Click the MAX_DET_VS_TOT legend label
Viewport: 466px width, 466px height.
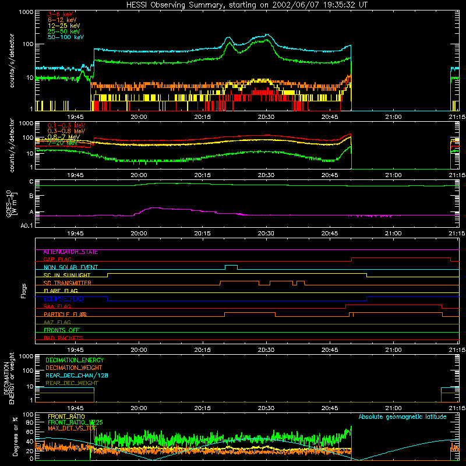[x=72, y=428]
